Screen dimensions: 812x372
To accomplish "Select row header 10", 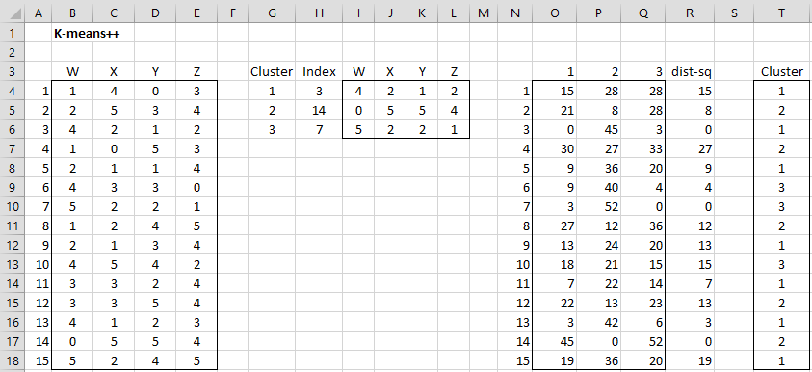I will pos(13,207).
